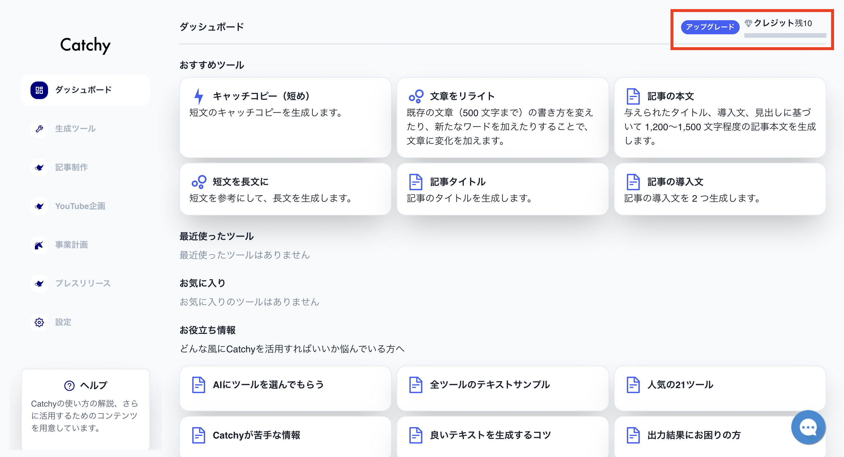Open 生成ツール menu item
This screenshot has height=457, width=844.
point(86,129)
